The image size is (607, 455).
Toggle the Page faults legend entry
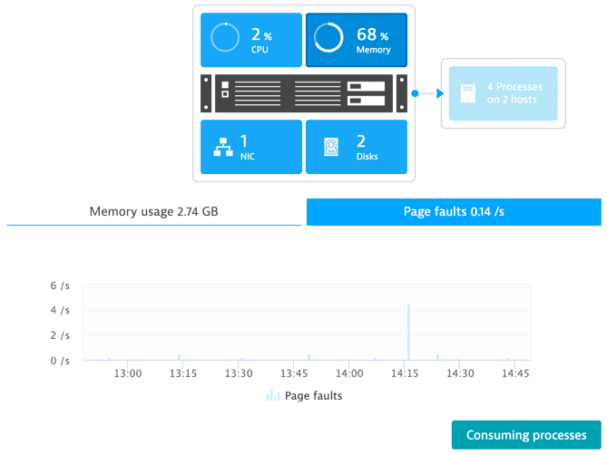(x=304, y=395)
